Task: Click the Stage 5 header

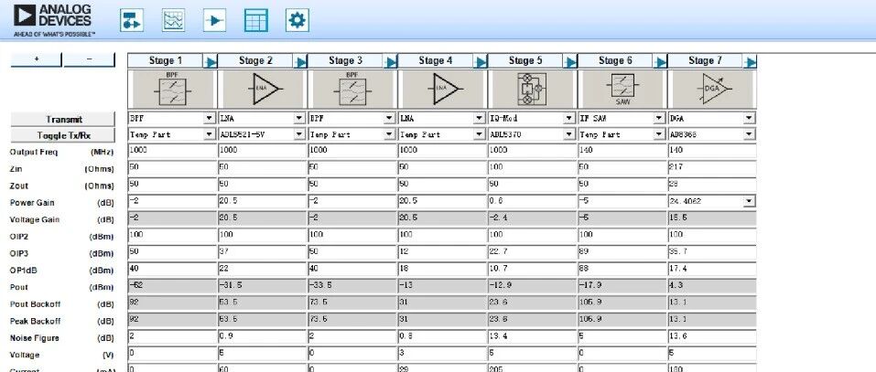Action: 525,61
